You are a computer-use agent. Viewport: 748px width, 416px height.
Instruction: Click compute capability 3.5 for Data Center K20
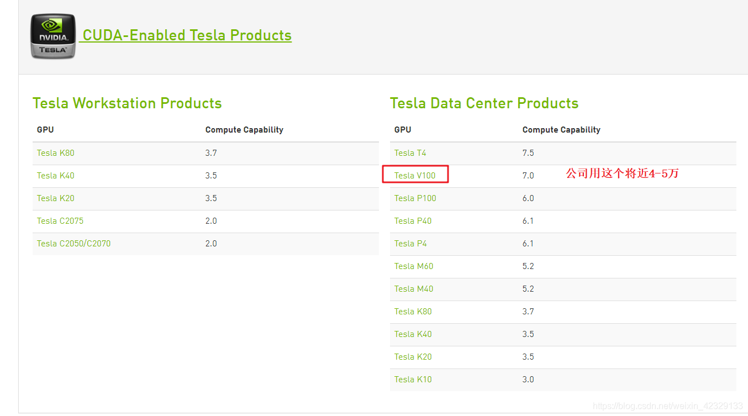tap(528, 357)
